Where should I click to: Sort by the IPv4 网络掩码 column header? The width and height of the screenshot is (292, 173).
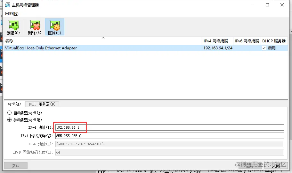217,41
